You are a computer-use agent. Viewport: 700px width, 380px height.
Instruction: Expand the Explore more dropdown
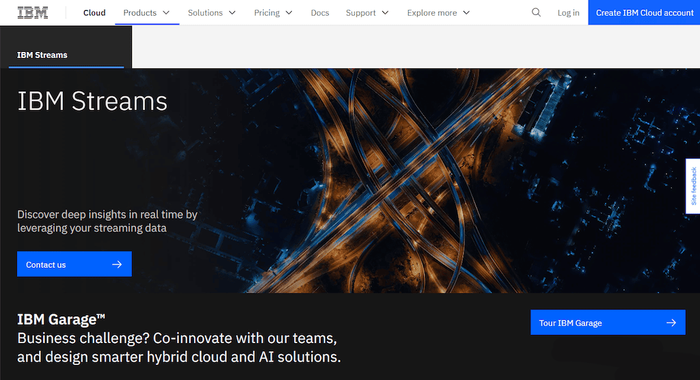click(x=438, y=12)
